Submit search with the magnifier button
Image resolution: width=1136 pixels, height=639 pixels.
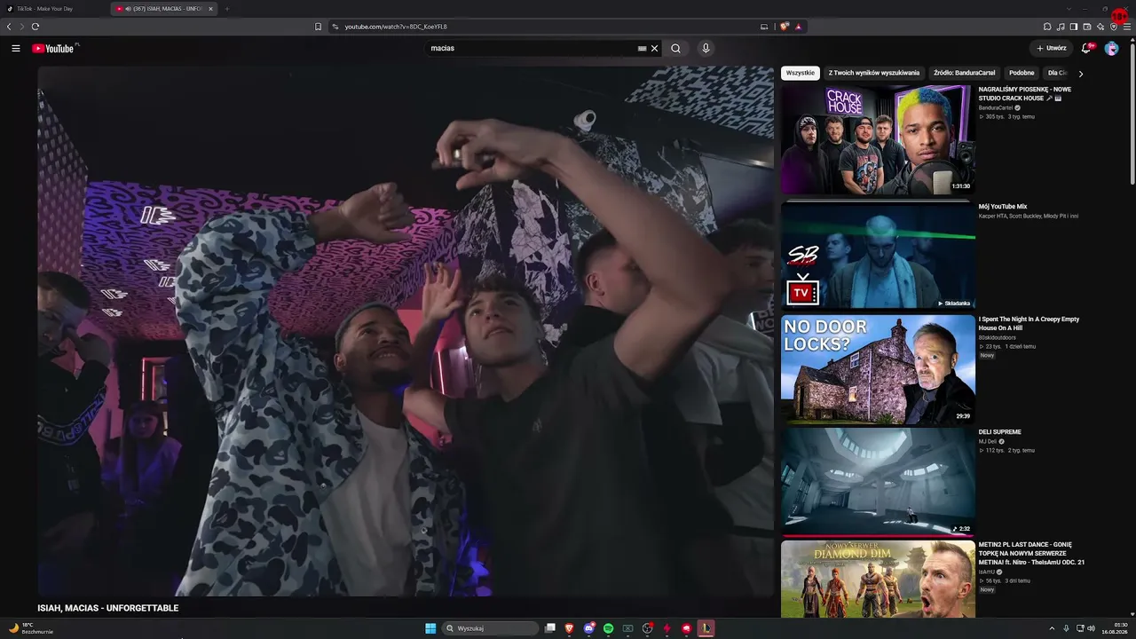[675, 48]
